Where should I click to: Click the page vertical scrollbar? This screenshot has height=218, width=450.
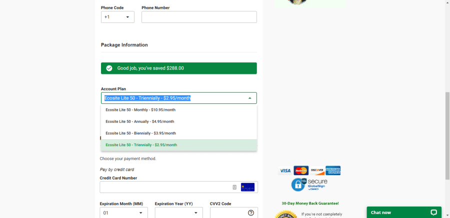(x=447, y=136)
